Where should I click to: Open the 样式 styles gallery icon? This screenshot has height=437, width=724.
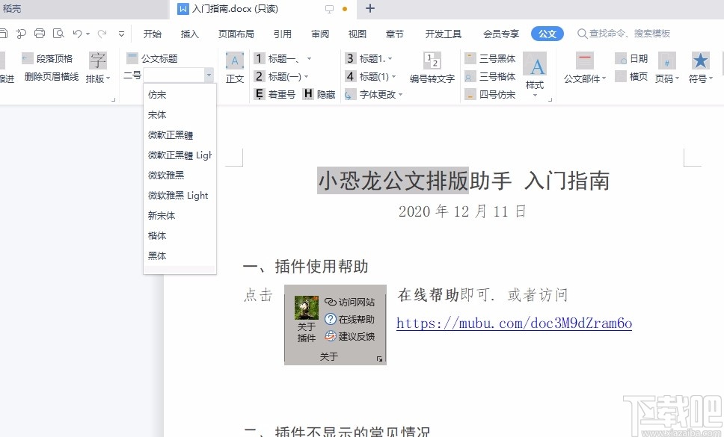(534, 65)
